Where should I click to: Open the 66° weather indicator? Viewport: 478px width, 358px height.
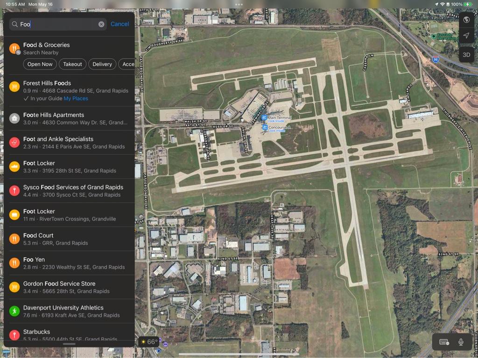pyautogui.click(x=149, y=342)
